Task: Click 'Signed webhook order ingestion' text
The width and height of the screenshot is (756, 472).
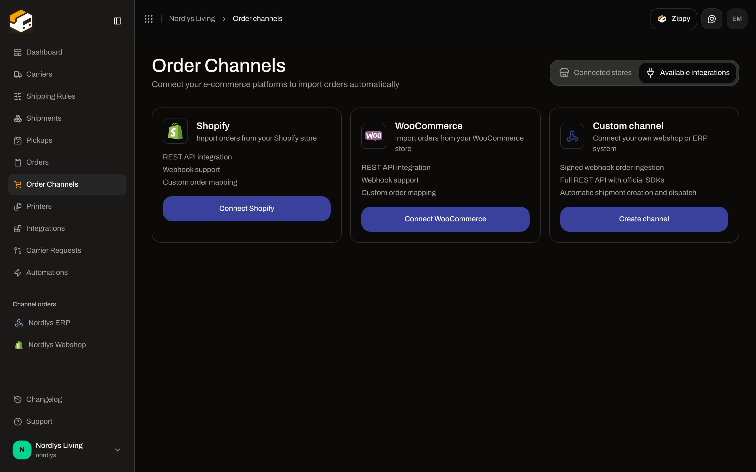Action: pos(612,168)
